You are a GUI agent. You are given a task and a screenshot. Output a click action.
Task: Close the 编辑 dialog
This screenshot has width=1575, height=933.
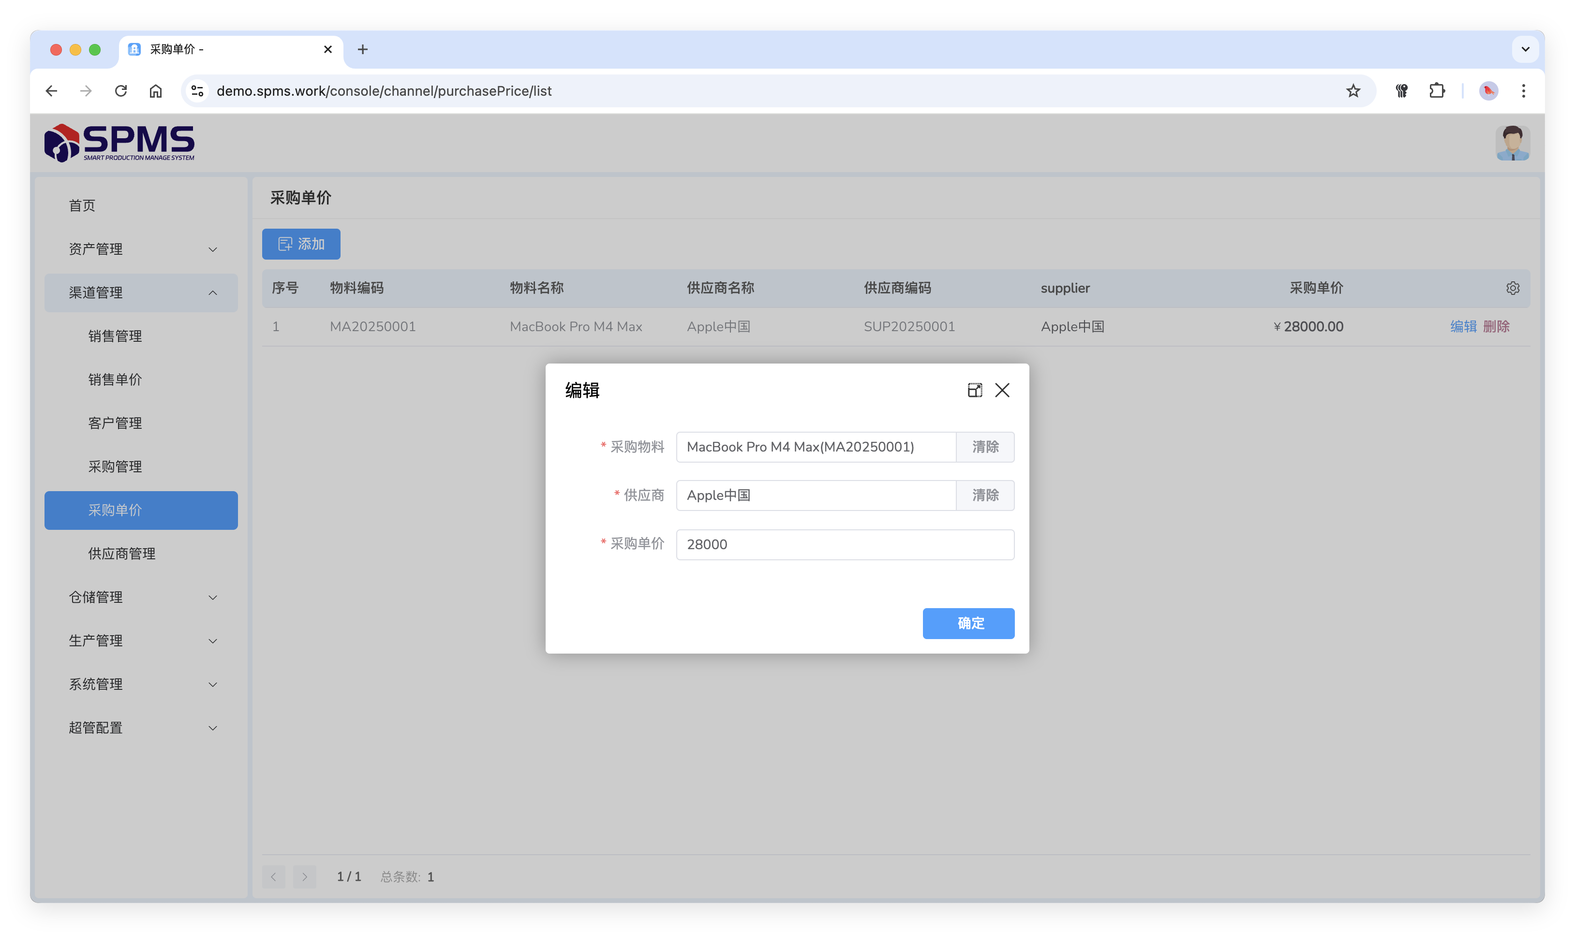tap(1002, 391)
